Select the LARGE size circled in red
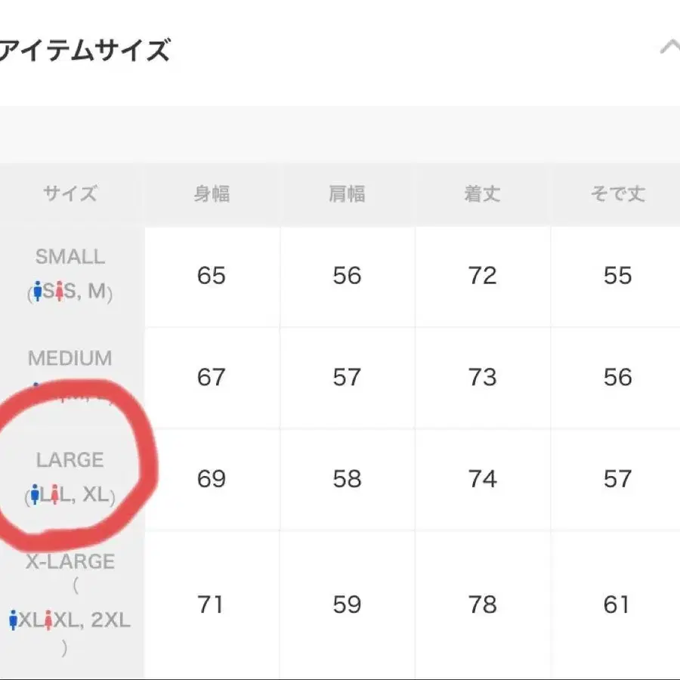This screenshot has width=680, height=680. [70, 459]
